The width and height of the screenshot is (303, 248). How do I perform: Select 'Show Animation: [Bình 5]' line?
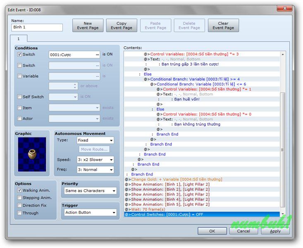[x=202, y=204]
